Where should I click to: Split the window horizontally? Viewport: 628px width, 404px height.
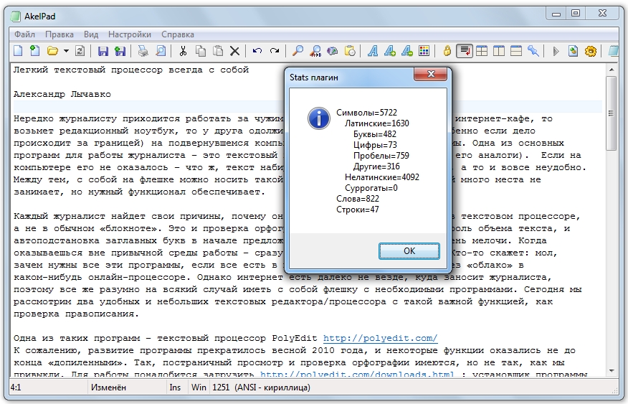(516, 51)
